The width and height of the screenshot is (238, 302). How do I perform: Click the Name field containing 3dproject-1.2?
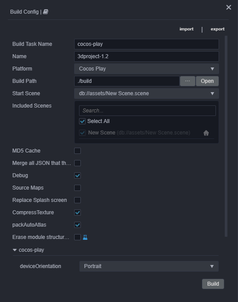pos(147,56)
